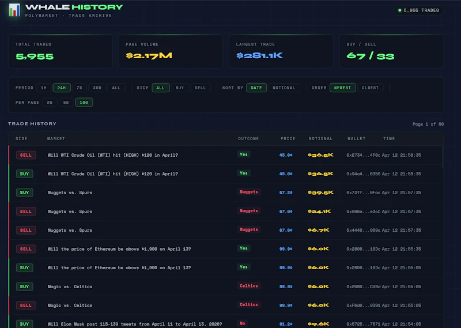Filter trades by BUY side

coord(180,88)
